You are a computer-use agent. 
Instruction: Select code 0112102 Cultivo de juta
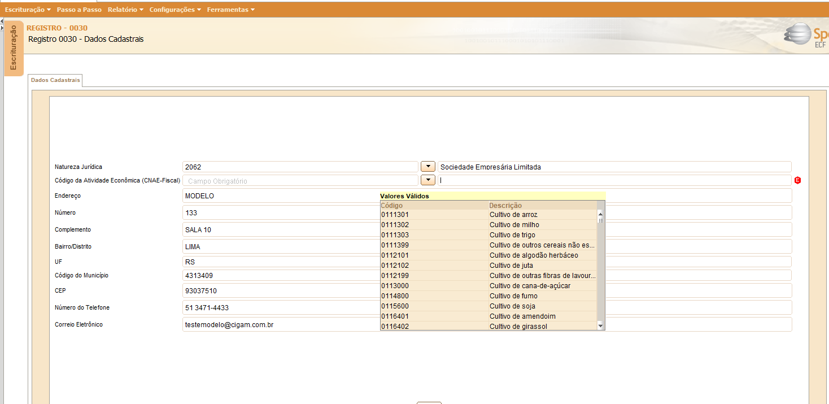click(x=488, y=266)
